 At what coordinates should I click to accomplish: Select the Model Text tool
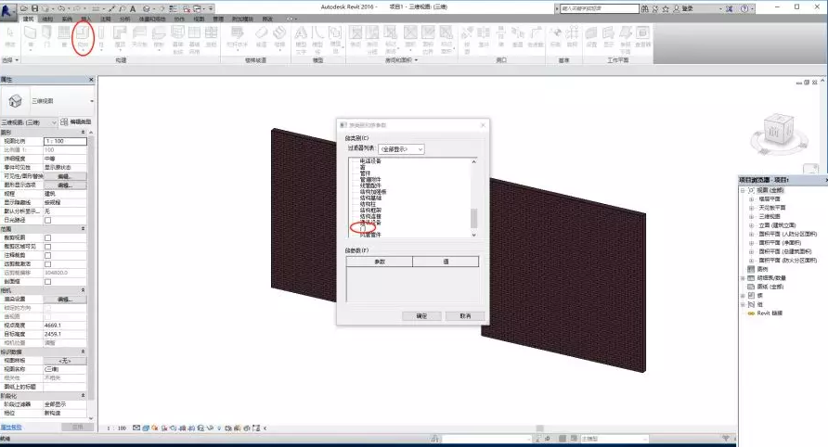(x=301, y=39)
